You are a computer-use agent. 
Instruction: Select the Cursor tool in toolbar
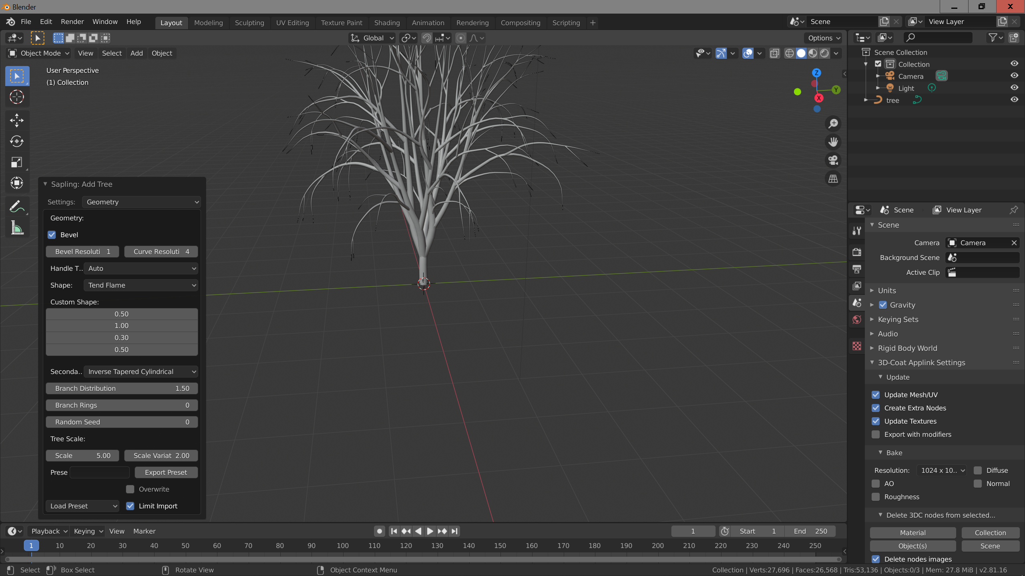coord(17,97)
